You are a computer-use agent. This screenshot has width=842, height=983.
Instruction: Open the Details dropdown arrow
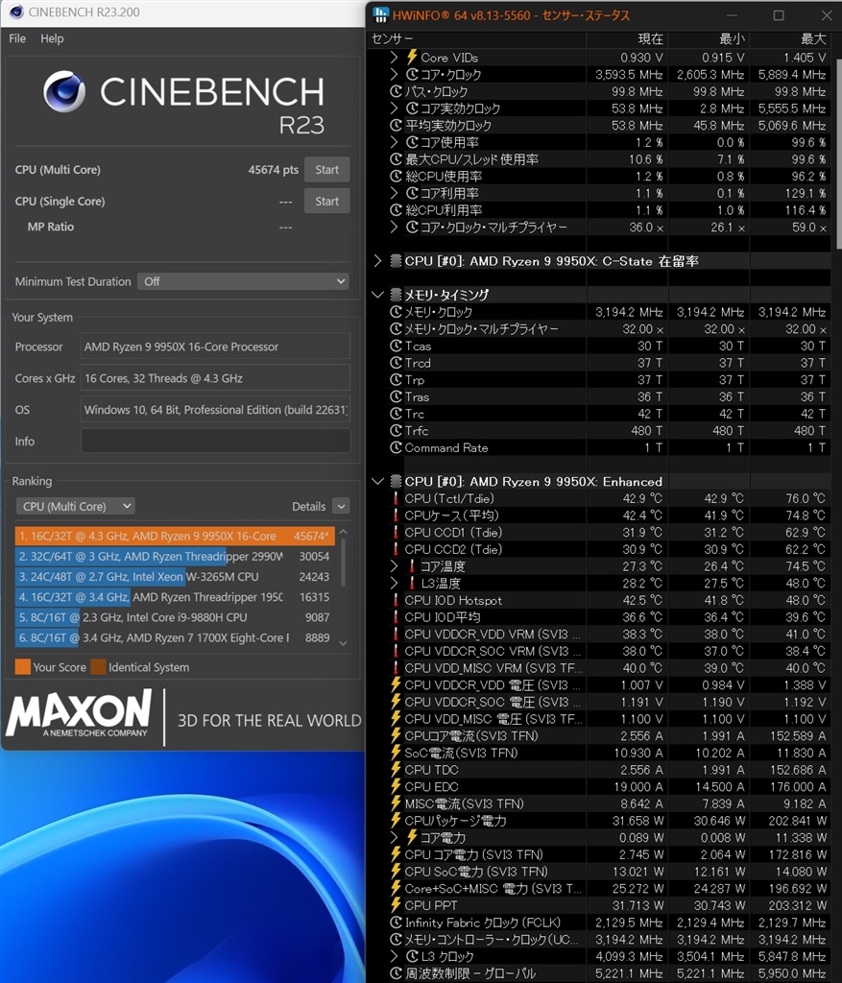(341, 506)
